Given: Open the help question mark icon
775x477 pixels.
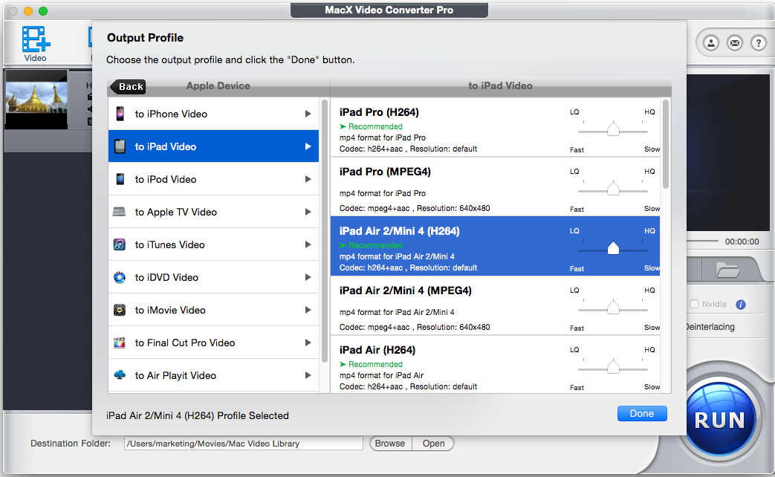Looking at the screenshot, I should click(x=759, y=43).
